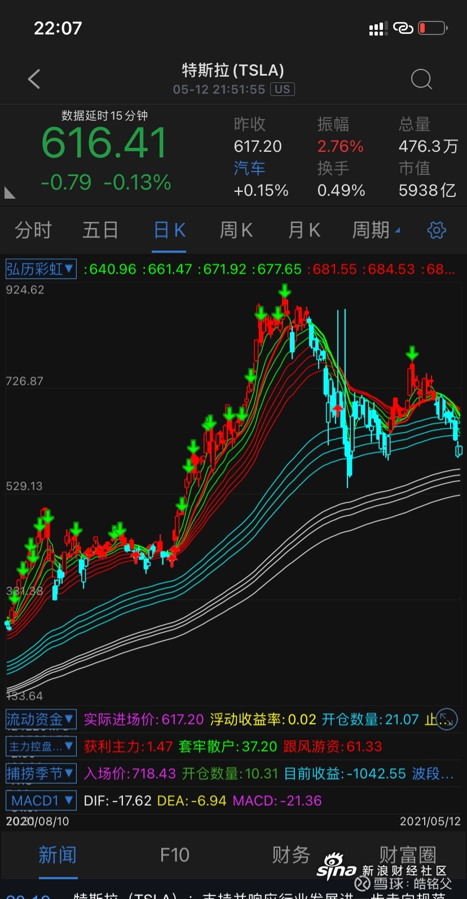
Task: Tap the 目前收益:-1042.55 readout
Action: click(x=345, y=773)
